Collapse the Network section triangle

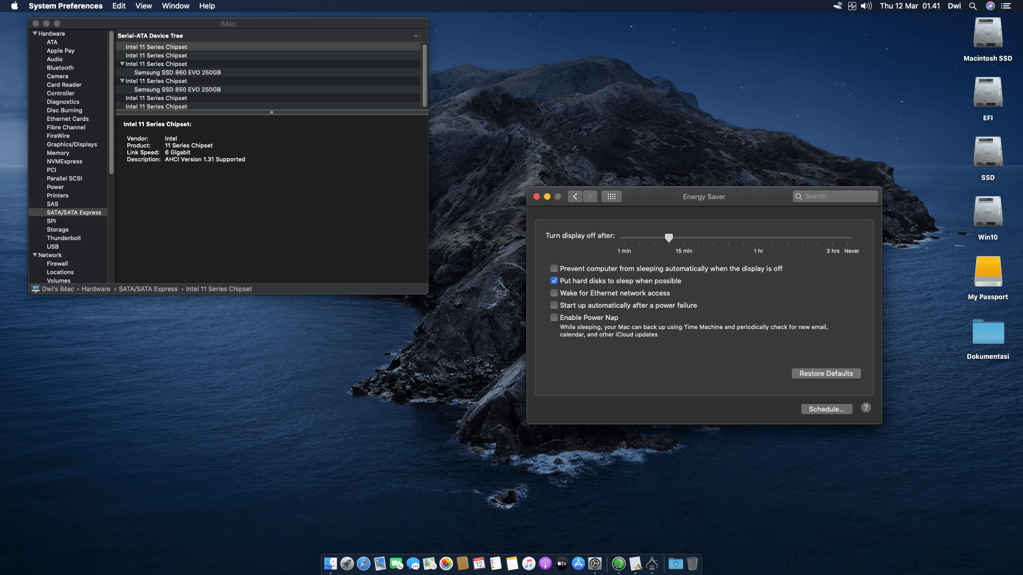point(35,255)
